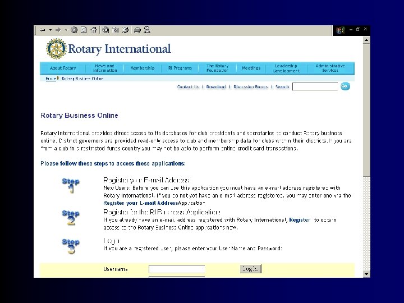The height and width of the screenshot is (303, 404).
Task: Click the Download link
Action: (x=216, y=87)
